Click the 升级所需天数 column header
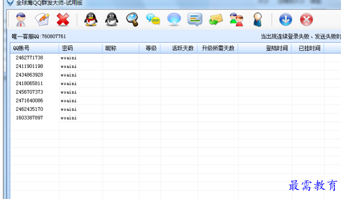Screen dimensions: 341x199 pos(218,48)
